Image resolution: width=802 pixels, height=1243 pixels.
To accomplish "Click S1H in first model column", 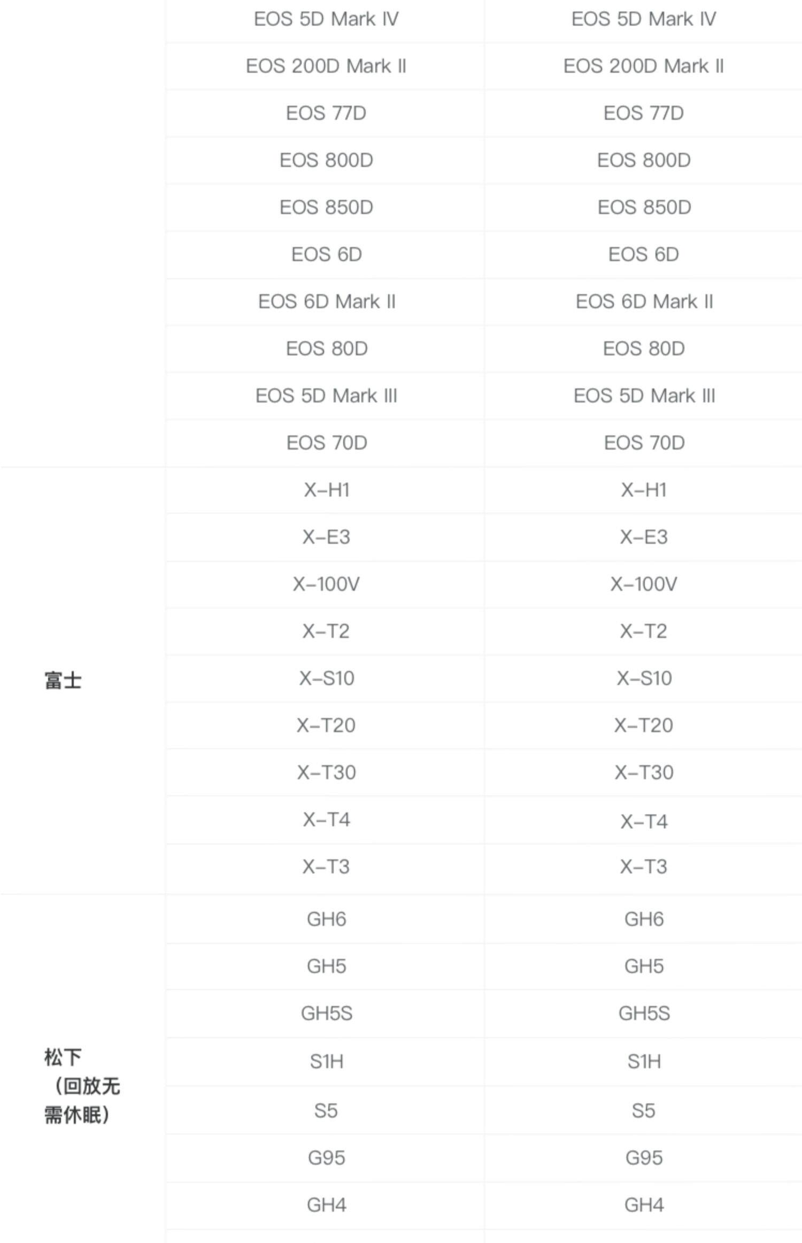I will coord(326,1062).
